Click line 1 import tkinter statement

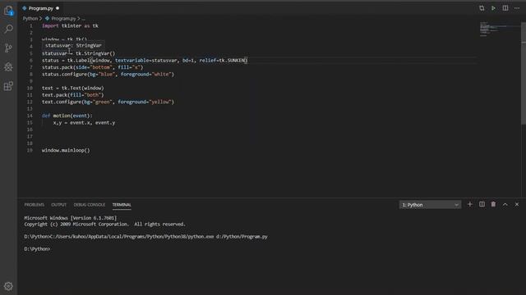[70, 25]
